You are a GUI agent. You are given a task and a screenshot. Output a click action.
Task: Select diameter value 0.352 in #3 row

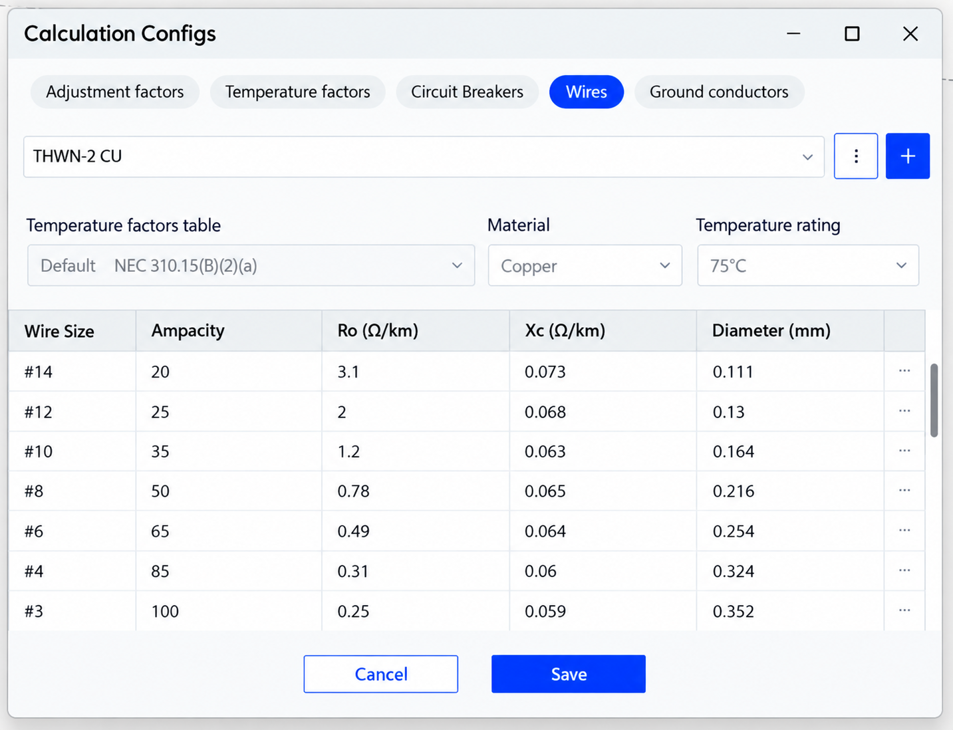(x=790, y=611)
